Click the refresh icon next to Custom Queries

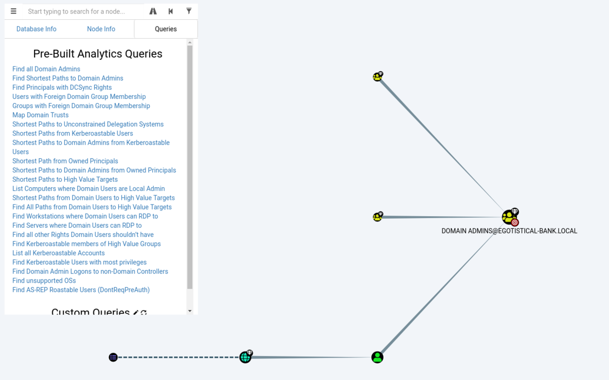pyautogui.click(x=144, y=313)
